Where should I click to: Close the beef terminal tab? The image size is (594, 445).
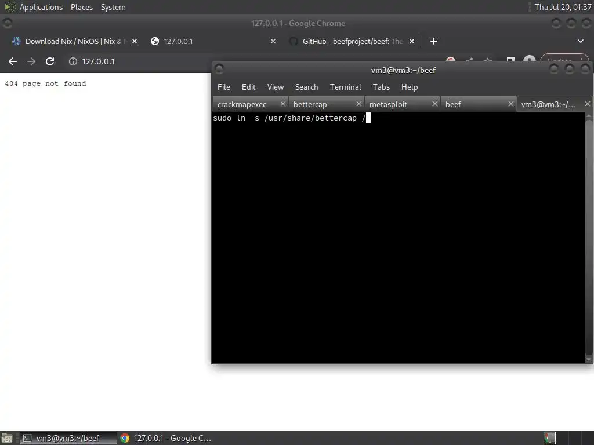(510, 104)
